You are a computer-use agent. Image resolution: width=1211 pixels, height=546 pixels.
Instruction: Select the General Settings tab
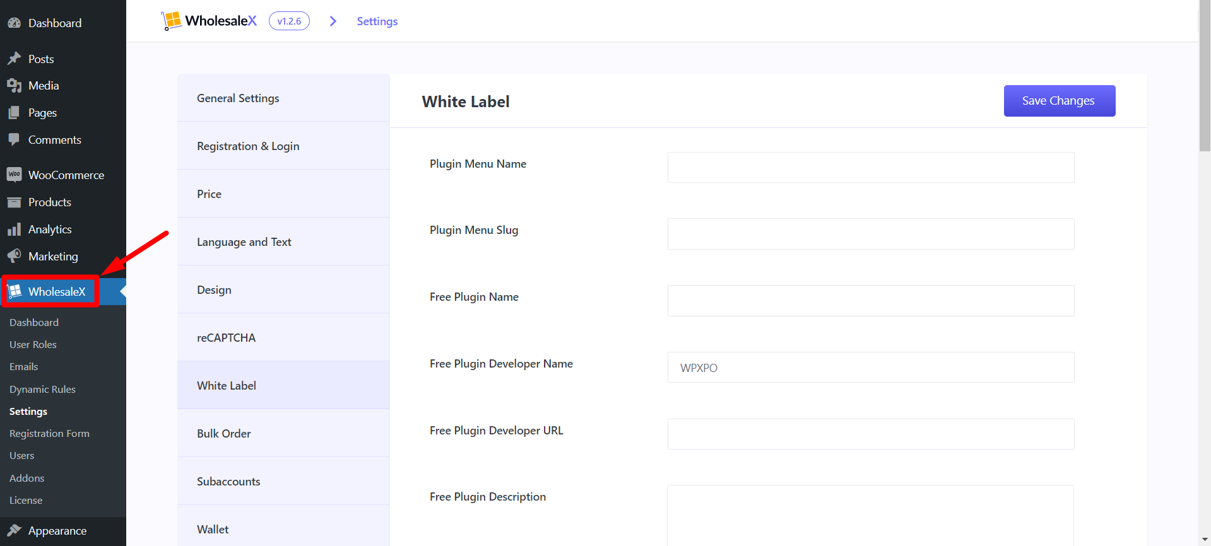point(283,98)
